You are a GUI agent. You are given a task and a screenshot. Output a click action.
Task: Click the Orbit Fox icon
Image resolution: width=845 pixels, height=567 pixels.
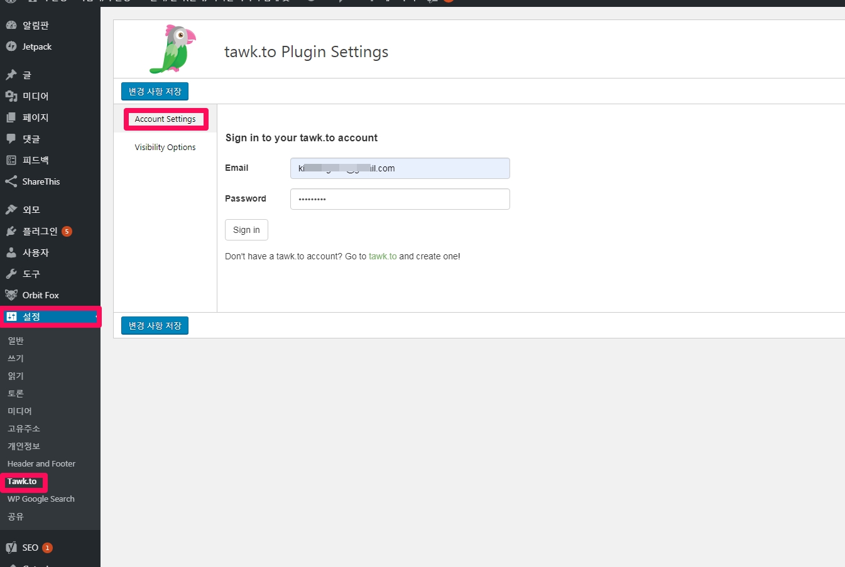point(11,295)
